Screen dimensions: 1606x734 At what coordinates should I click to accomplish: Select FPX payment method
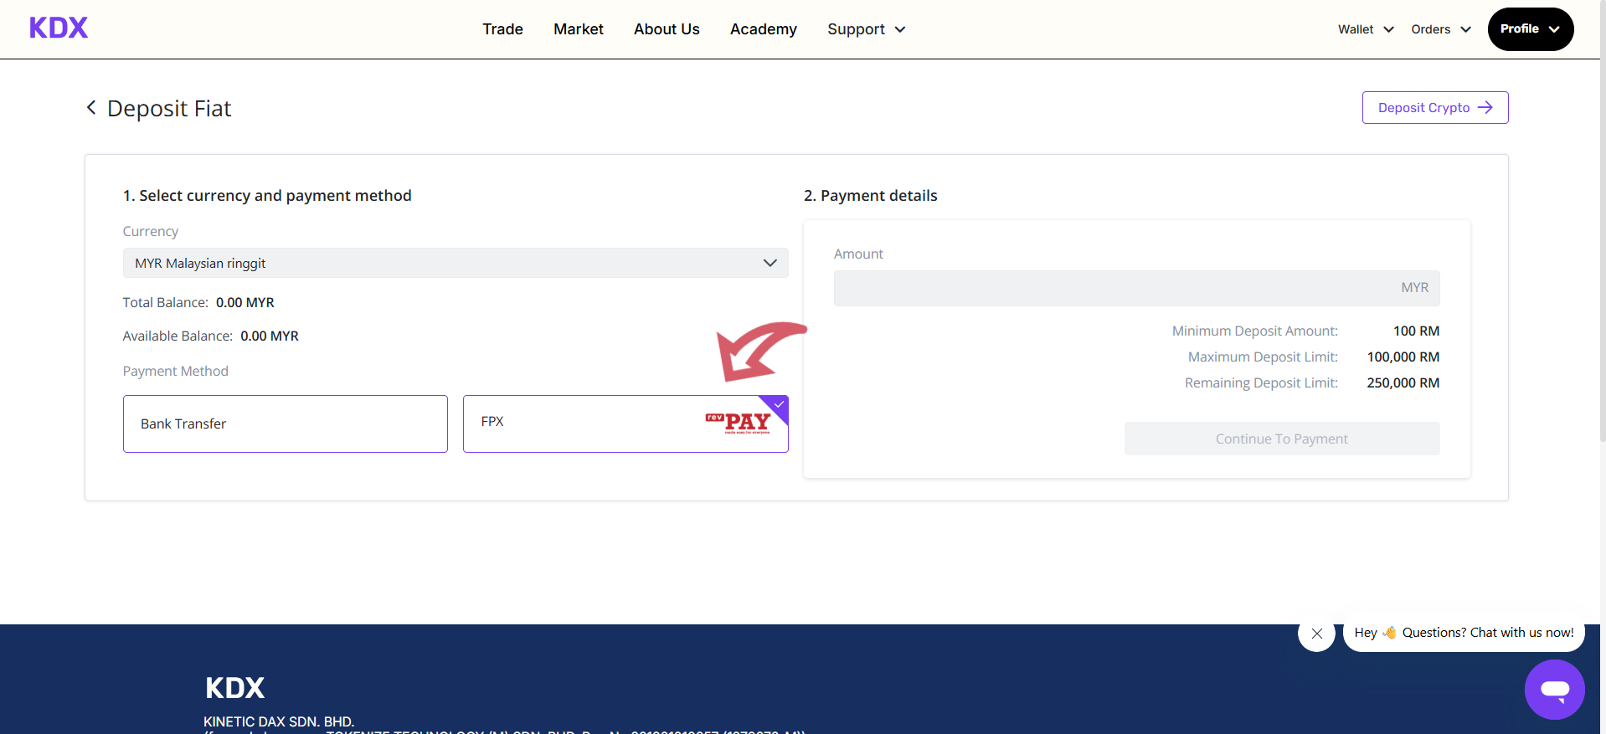coord(625,424)
